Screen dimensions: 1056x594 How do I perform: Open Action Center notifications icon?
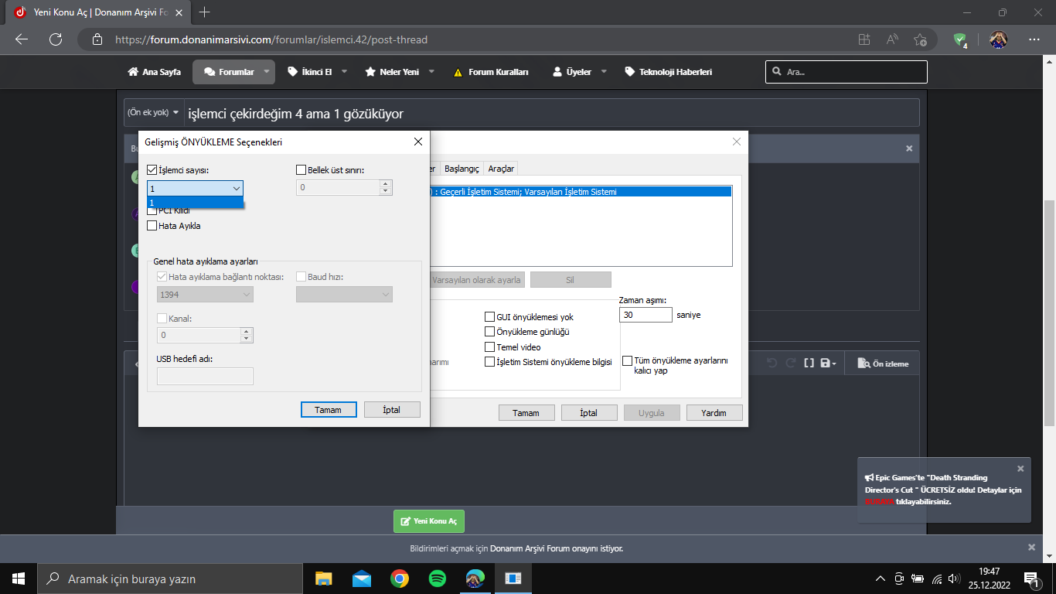coord(1032,579)
